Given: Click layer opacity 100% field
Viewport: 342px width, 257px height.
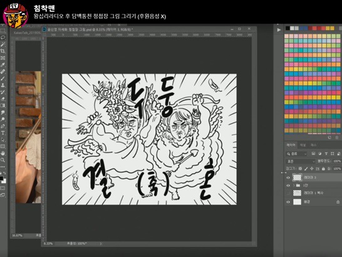Looking at the screenshot, I should tap(337, 161).
